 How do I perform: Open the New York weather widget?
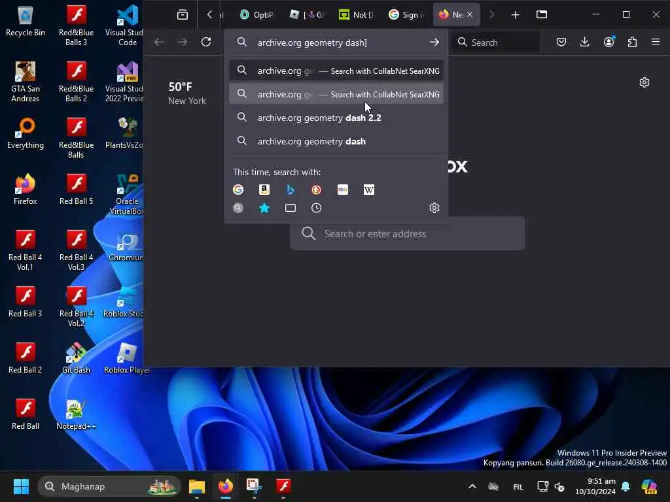pos(186,93)
